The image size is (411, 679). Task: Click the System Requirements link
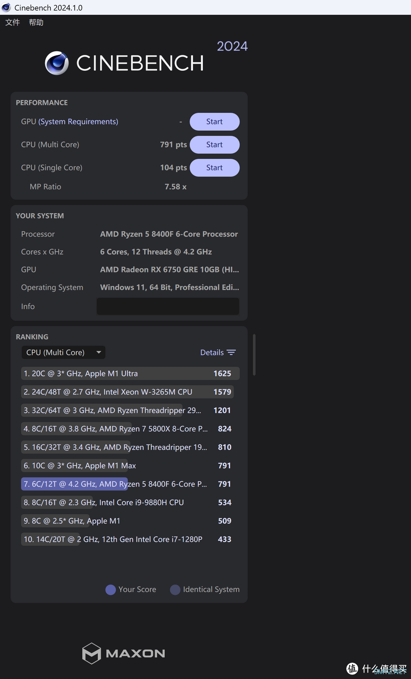click(x=78, y=122)
